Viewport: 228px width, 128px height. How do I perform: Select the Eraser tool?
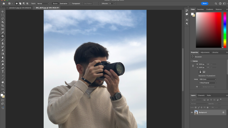pyautogui.click(x=3, y=50)
